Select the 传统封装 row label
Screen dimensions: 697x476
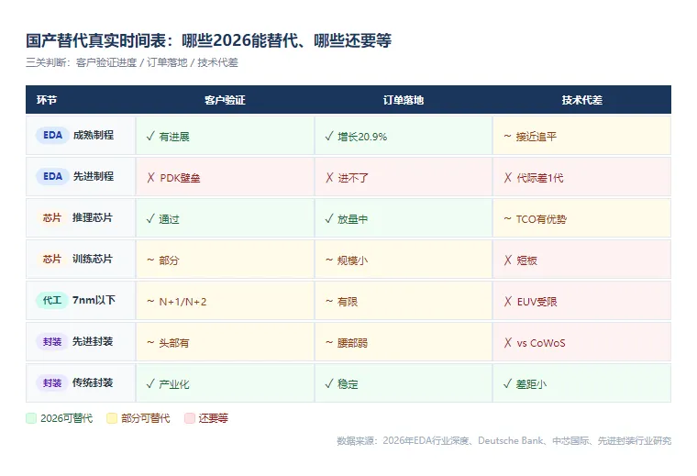93,383
